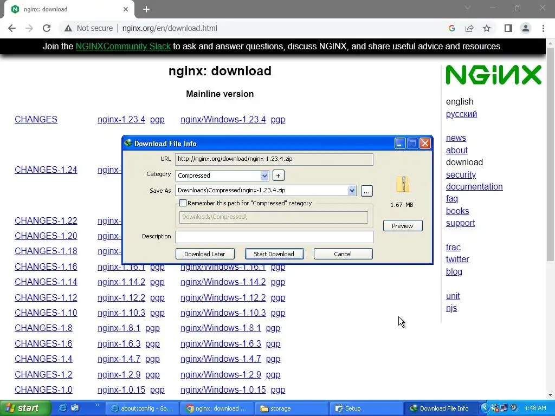Open nginx-1.23.4 source link

[x=121, y=120]
